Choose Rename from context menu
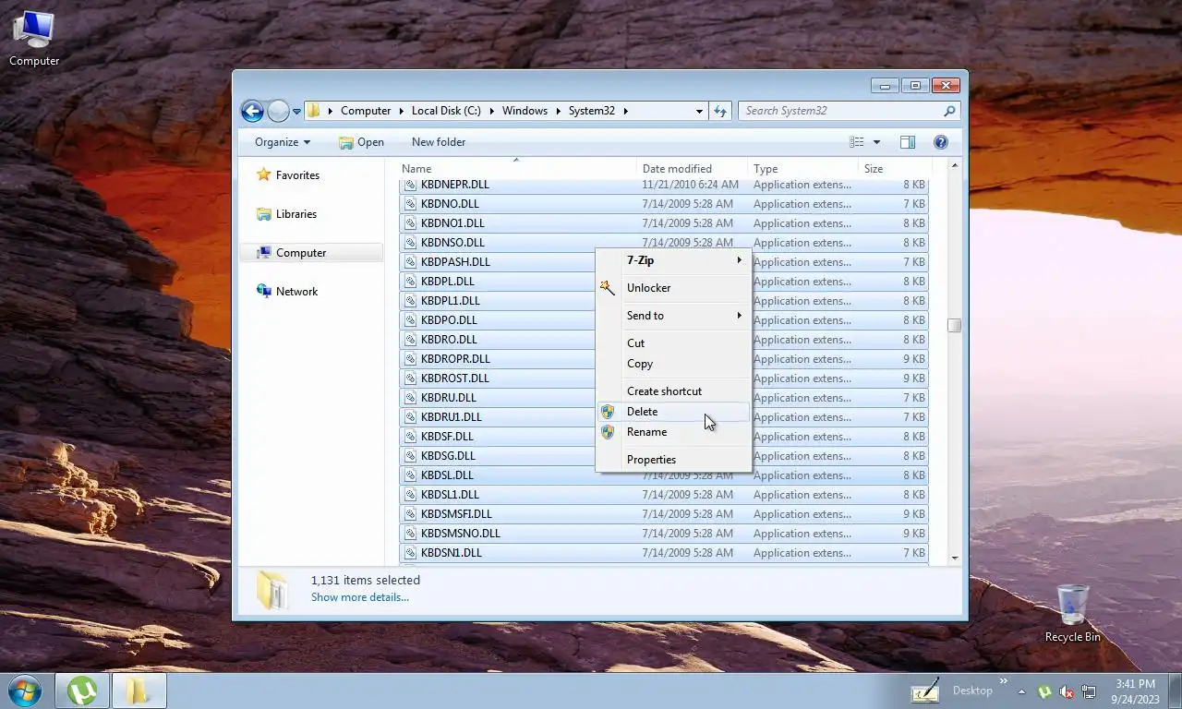The height and width of the screenshot is (709, 1182). click(673, 432)
